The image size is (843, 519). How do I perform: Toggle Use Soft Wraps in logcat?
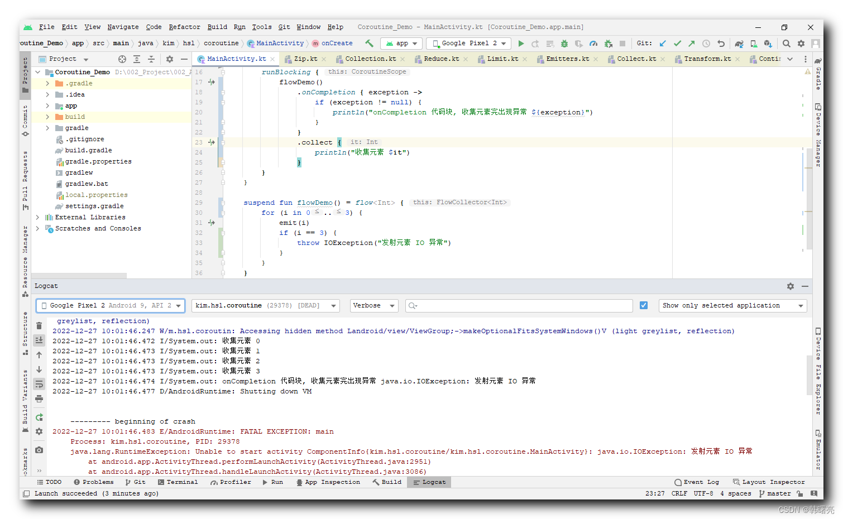click(39, 384)
